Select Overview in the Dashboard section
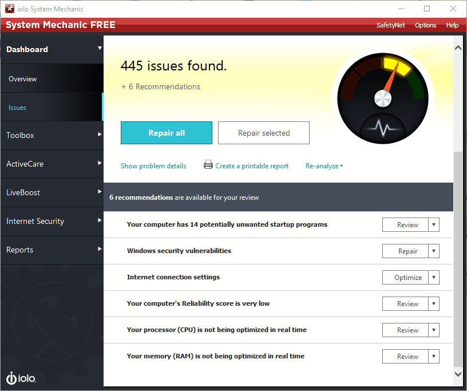 point(52,78)
